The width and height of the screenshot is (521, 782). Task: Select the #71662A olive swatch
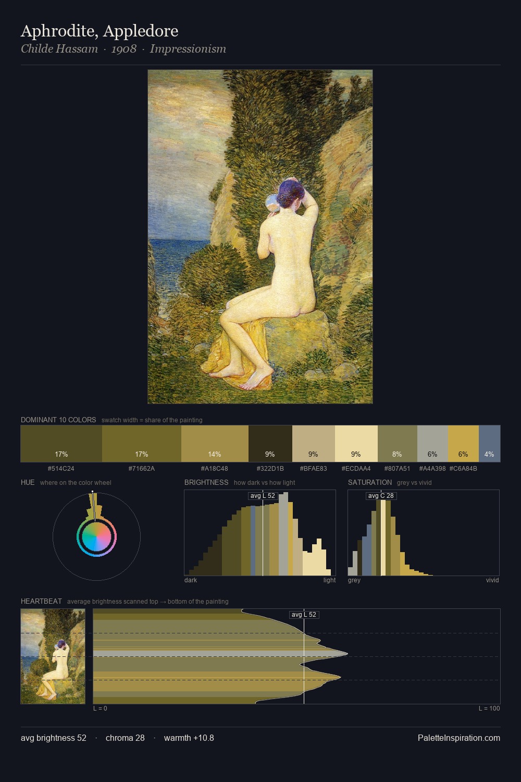142,444
